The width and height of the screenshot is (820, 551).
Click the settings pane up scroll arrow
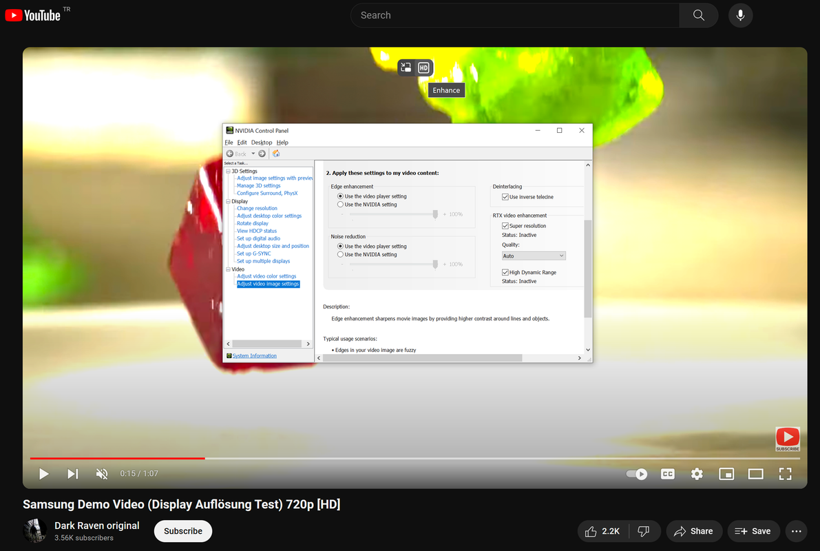pos(588,165)
